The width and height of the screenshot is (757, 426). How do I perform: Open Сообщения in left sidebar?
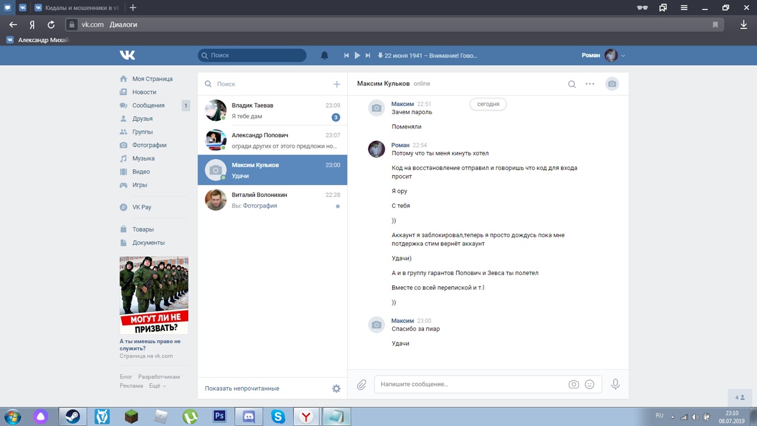click(148, 105)
